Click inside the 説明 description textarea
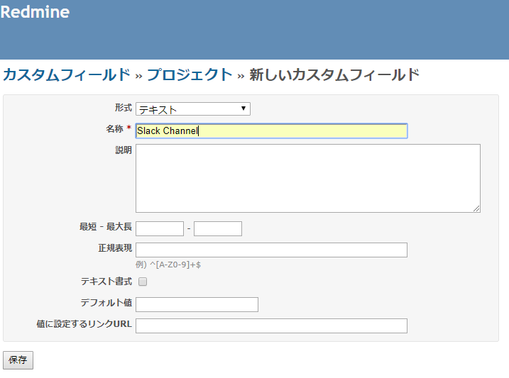 point(307,178)
